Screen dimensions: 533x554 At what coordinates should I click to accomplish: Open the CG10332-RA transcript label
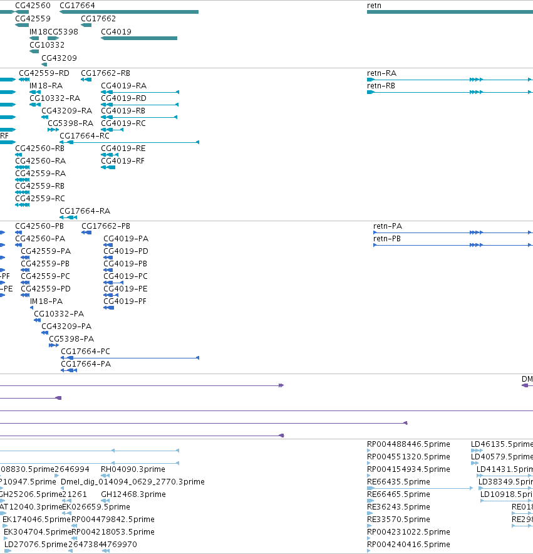[x=54, y=98]
